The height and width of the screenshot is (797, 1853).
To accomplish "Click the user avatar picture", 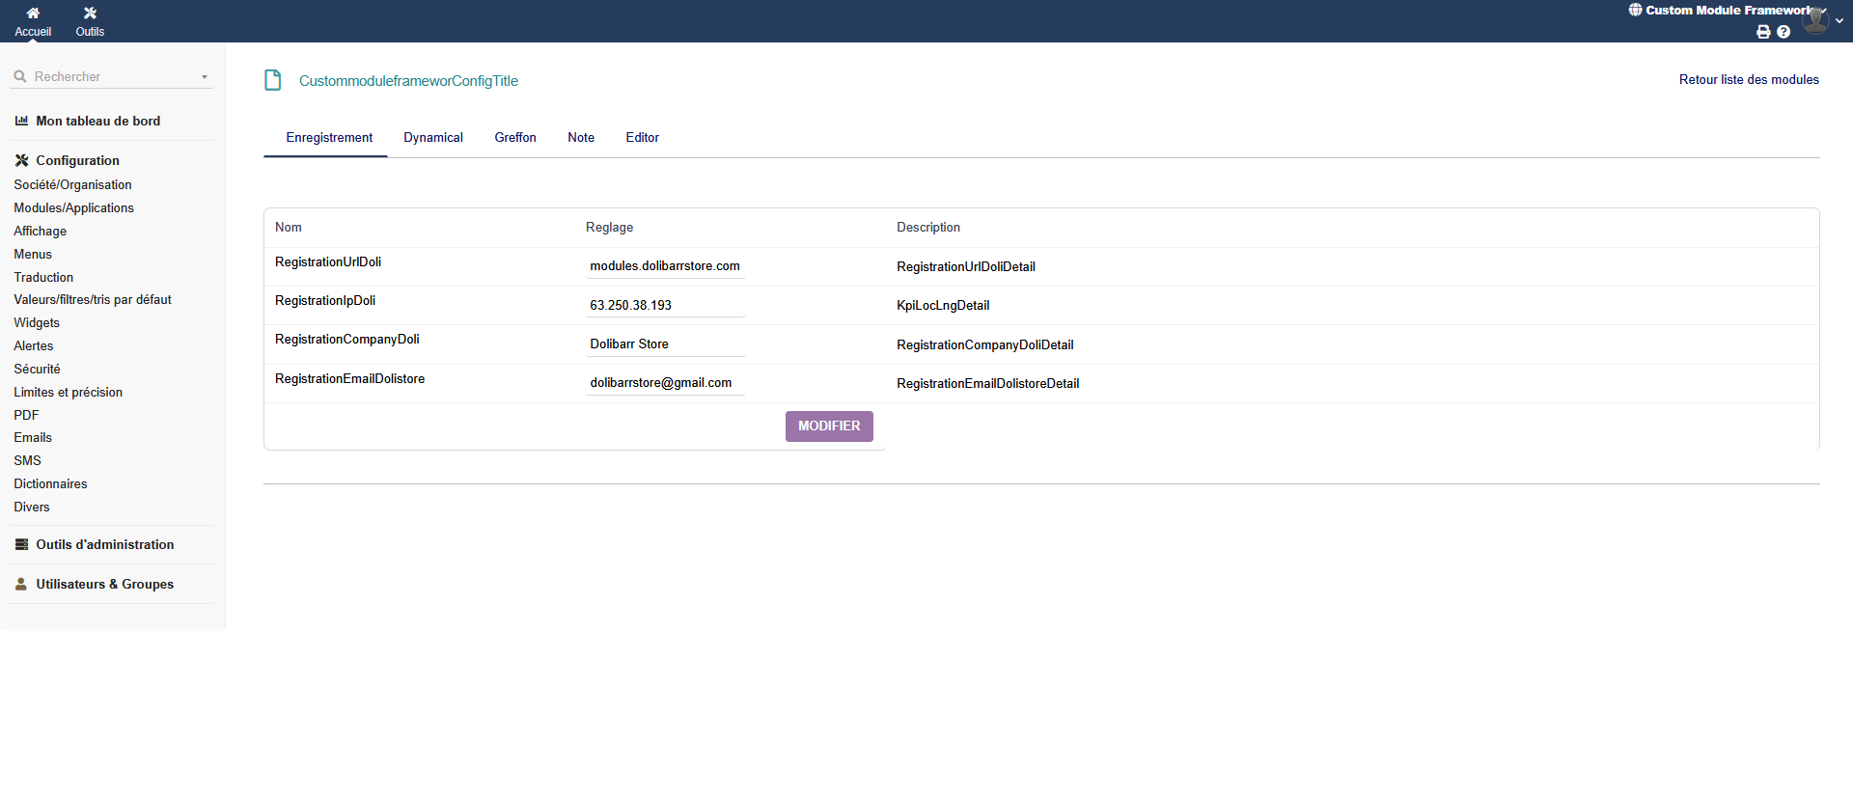I will coord(1815,19).
